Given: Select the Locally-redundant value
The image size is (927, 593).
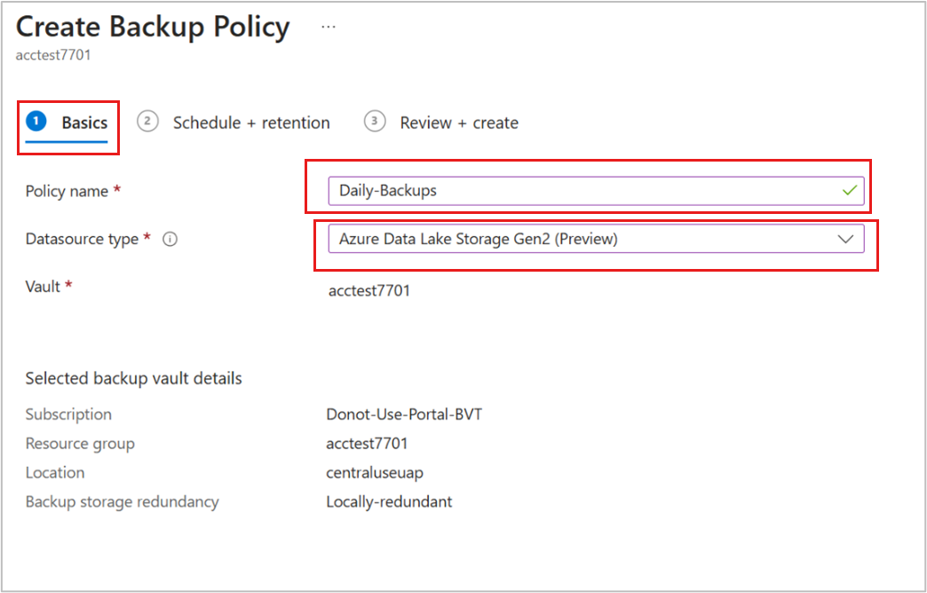Looking at the screenshot, I should [x=389, y=502].
